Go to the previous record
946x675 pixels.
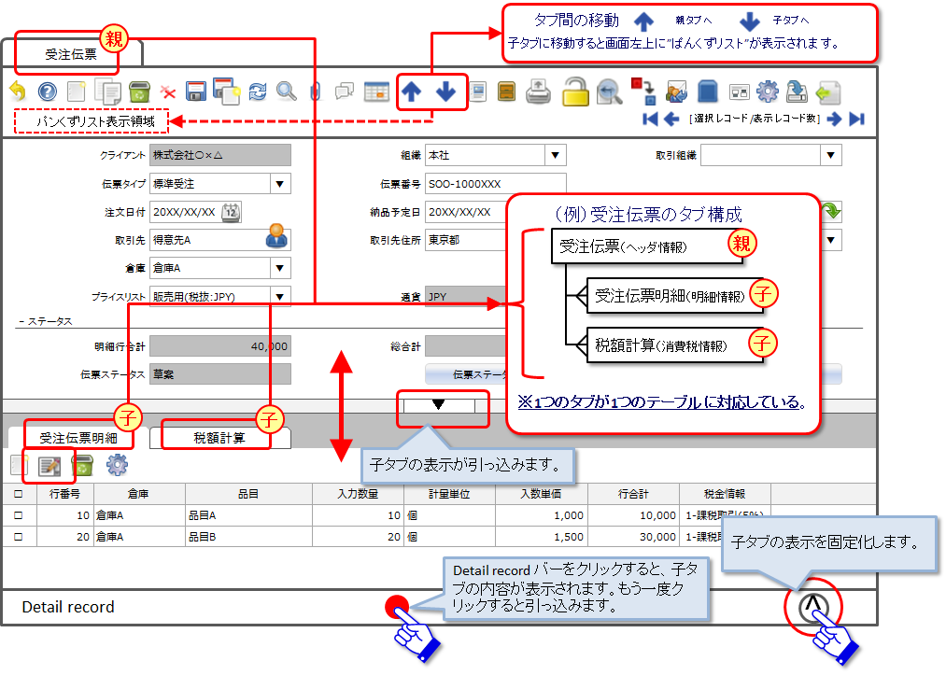coord(671,119)
